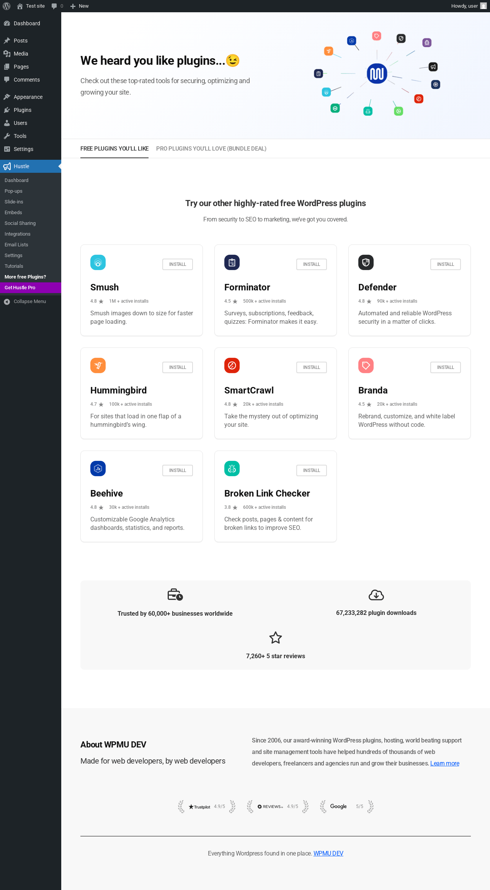Click the Beehive plugin icon

(x=98, y=469)
